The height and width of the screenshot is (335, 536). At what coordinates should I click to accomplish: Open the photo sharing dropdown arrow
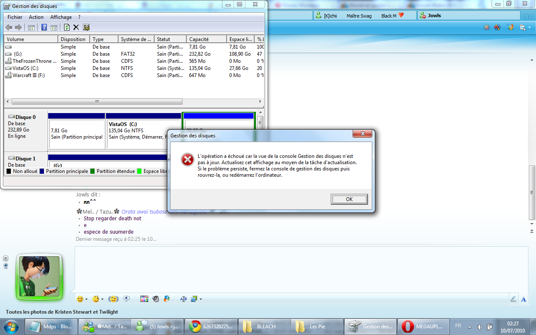click(201, 299)
